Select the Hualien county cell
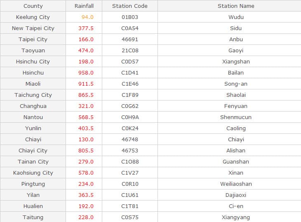Image resolution: width=301 pixels, height=222 pixels. (33, 206)
